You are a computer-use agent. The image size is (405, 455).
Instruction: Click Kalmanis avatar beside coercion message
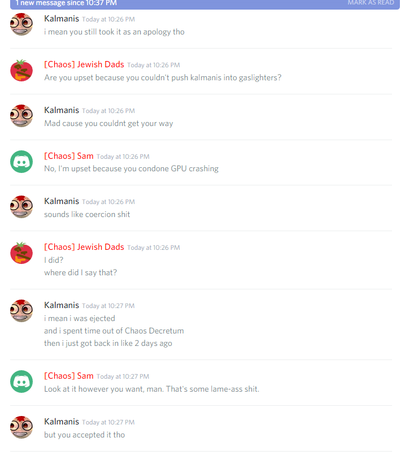(21, 207)
